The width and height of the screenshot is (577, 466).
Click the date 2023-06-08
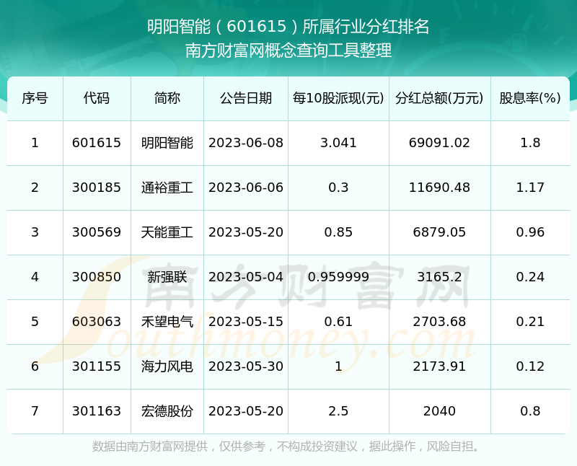pyautogui.click(x=246, y=143)
